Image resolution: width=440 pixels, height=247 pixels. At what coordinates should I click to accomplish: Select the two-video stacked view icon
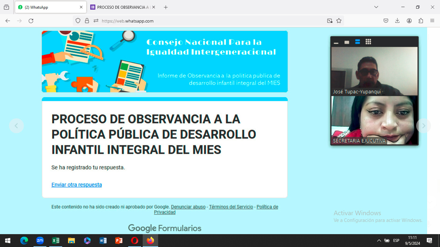point(358,42)
